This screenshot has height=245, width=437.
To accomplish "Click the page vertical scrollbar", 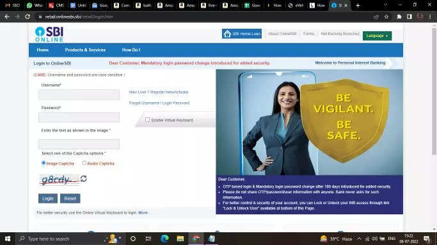I will 434,92.
